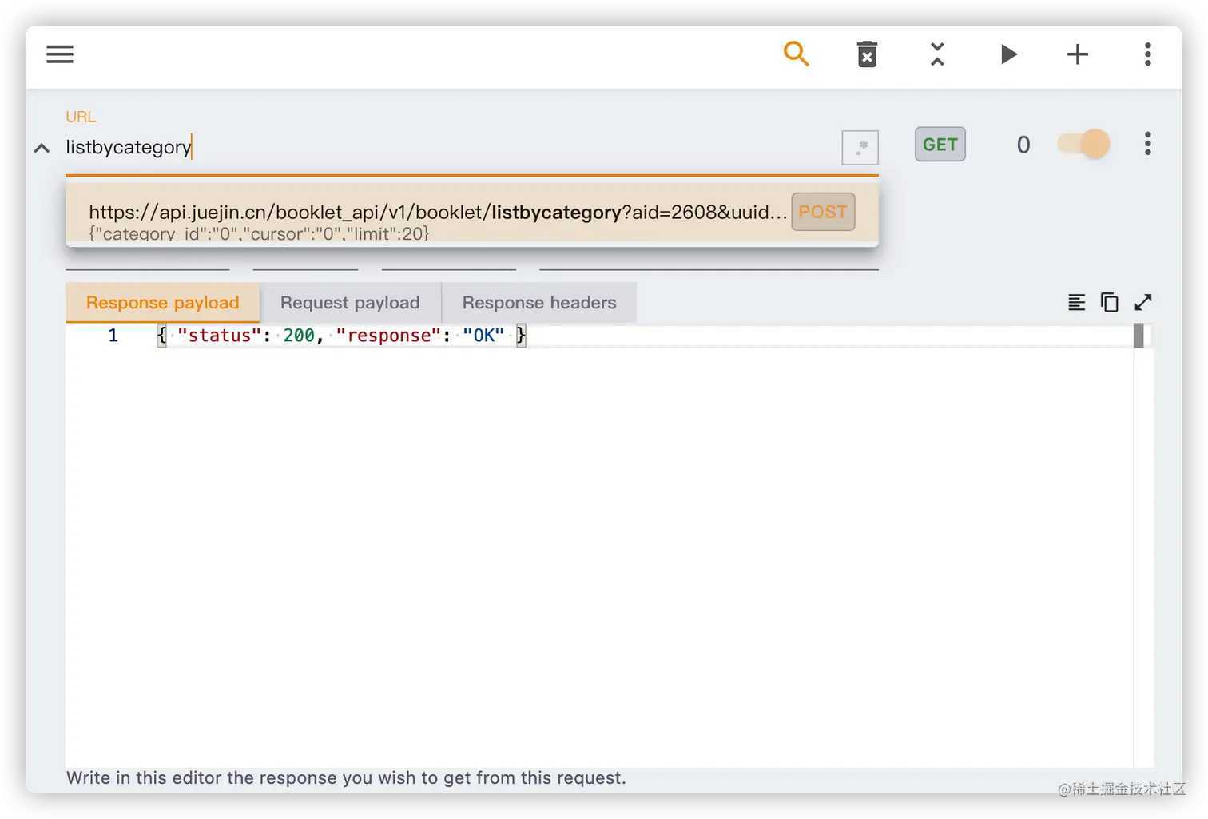Click the delay value 0
Image resolution: width=1208 pixels, height=819 pixels.
(x=1023, y=145)
